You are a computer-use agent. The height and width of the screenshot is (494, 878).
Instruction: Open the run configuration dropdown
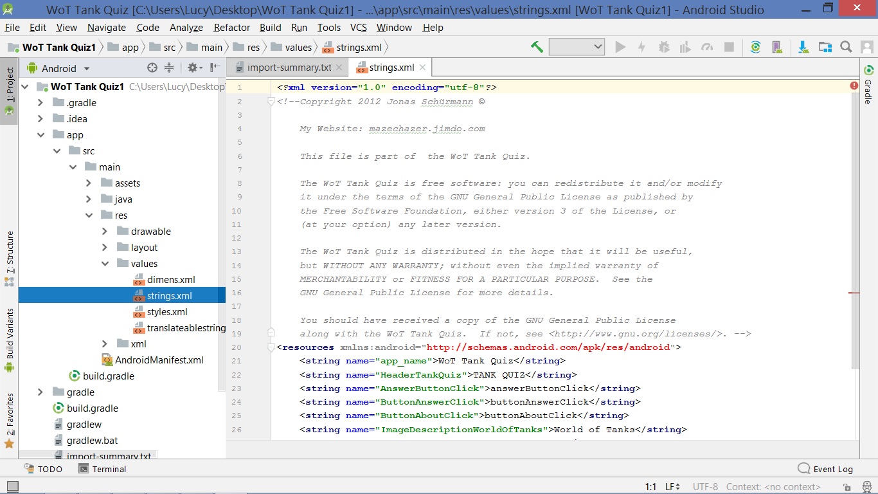(x=577, y=47)
